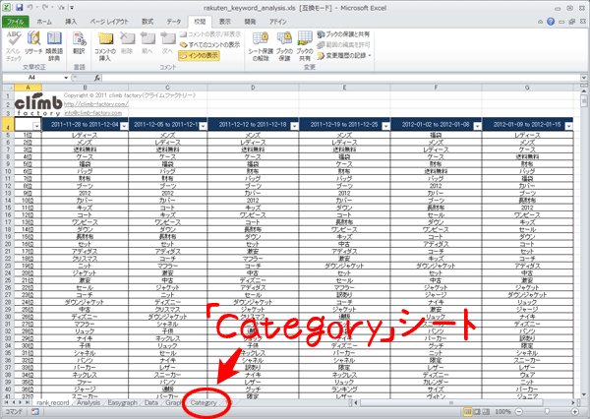This screenshot has width=590, height=419.
Task: Switch to the Insert (挿入) ribbon tab
Action: [x=71, y=22]
